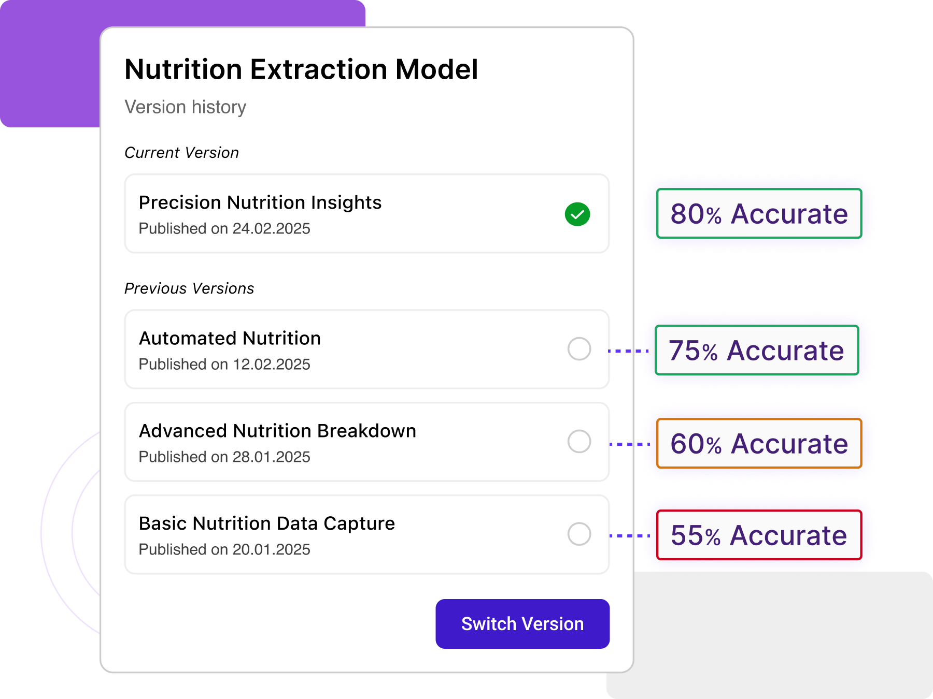Image resolution: width=933 pixels, height=699 pixels.
Task: Click the red 55% Accurate badge
Action: pyautogui.click(x=759, y=535)
